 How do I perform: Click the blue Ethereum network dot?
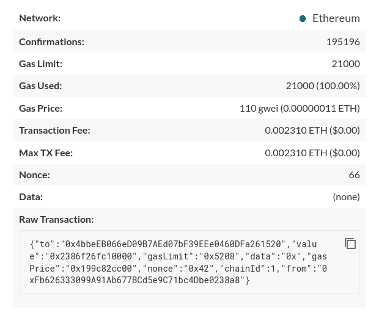[x=303, y=18]
